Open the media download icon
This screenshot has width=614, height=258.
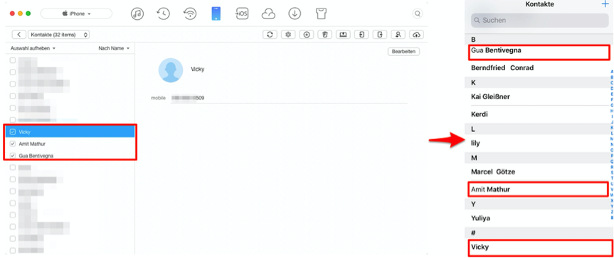[295, 14]
